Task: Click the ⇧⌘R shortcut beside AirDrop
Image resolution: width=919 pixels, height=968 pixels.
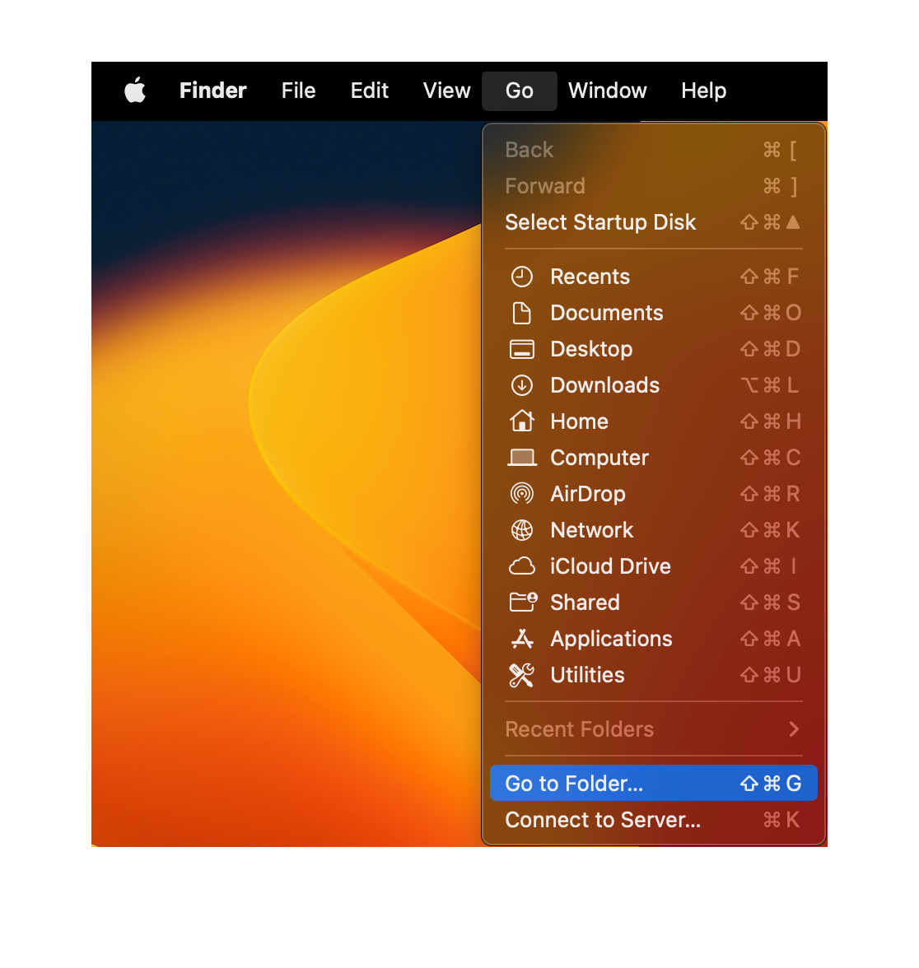Action: [770, 494]
